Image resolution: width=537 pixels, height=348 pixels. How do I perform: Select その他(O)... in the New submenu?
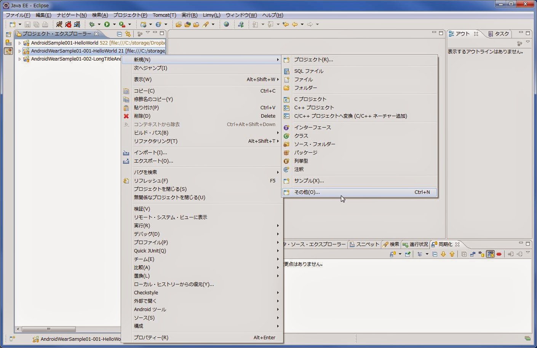coord(360,192)
